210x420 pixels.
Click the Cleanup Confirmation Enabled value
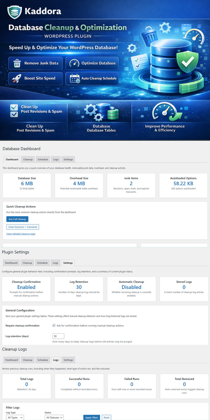pos(26,287)
